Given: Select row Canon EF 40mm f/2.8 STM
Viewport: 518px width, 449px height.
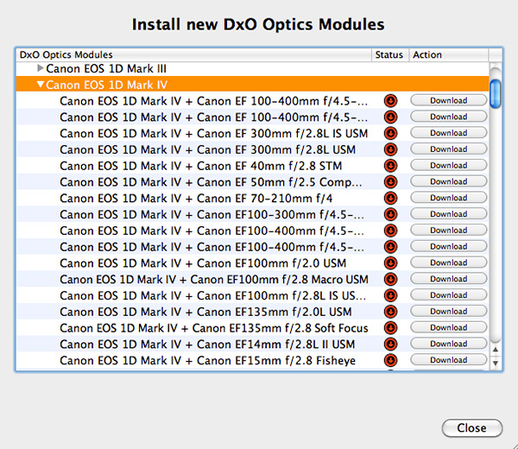Looking at the screenshot, I should [253, 166].
